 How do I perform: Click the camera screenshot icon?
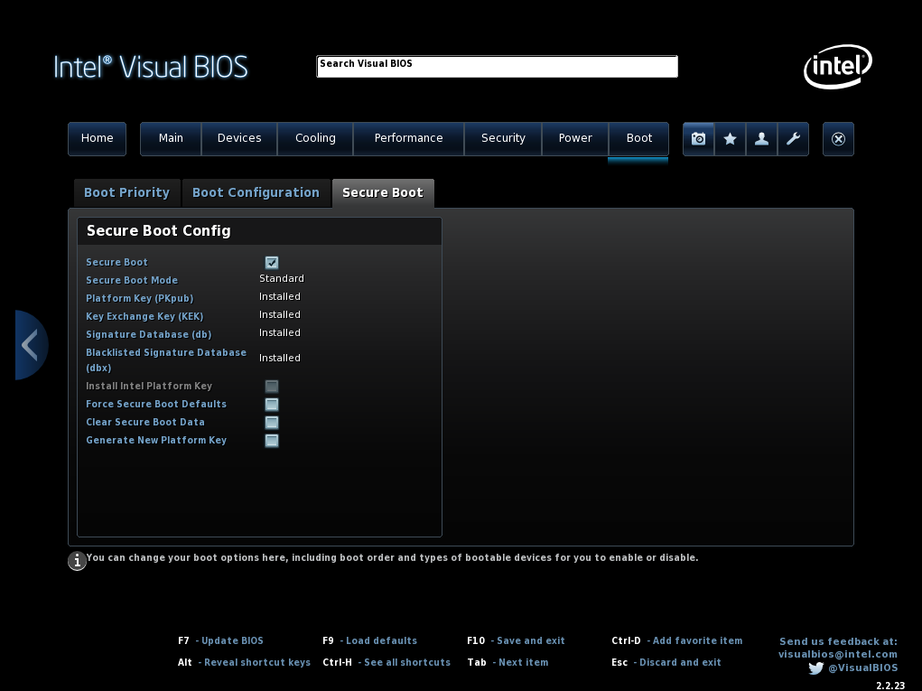[698, 139]
